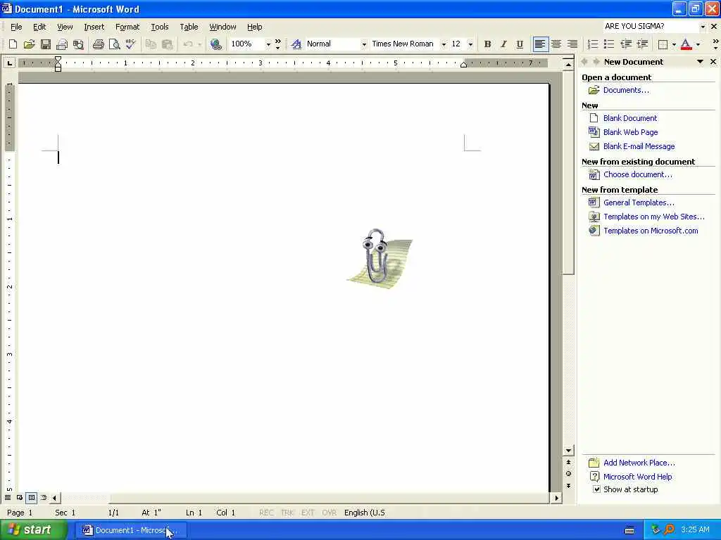Screen dimensions: 721x540
Task: Open the Normal style dropdown
Action: click(x=364, y=44)
